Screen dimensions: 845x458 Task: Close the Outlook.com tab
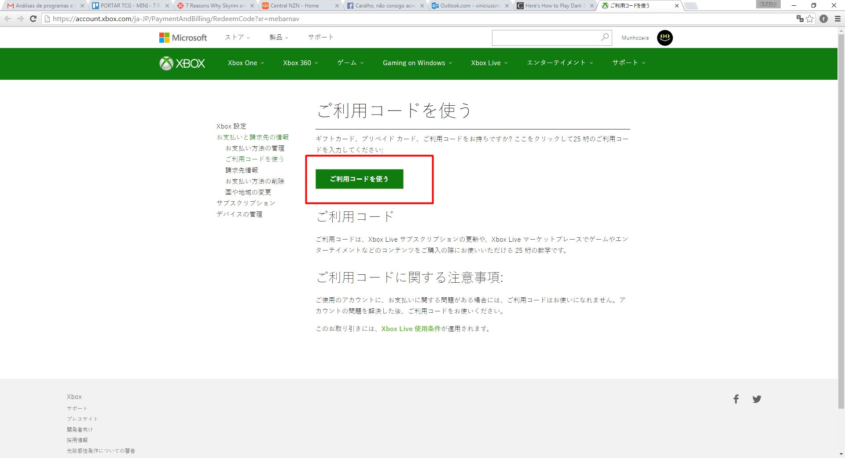coord(507,6)
